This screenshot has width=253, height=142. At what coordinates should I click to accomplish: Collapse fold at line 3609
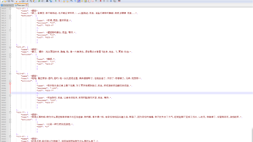pos(10,9)
